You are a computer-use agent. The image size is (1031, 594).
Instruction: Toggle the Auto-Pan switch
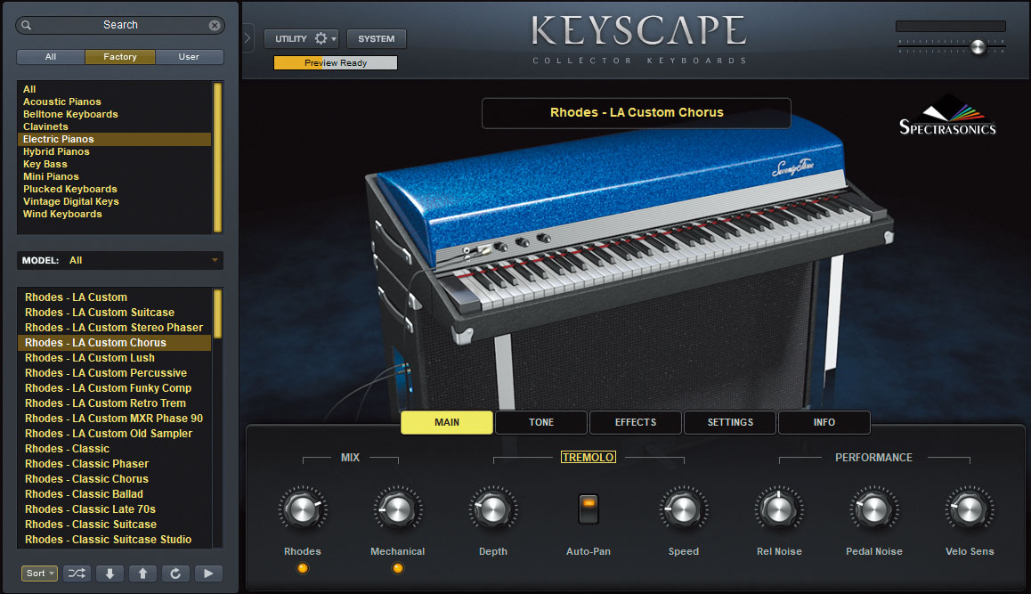[589, 509]
